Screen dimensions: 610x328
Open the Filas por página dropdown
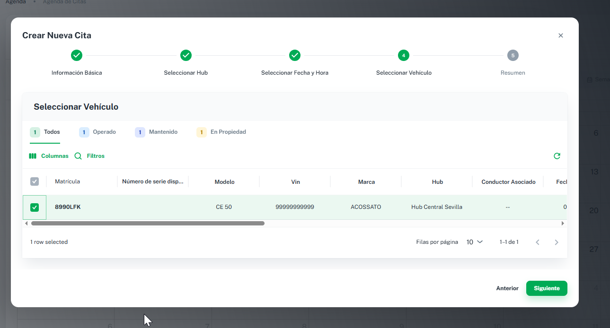(474, 242)
